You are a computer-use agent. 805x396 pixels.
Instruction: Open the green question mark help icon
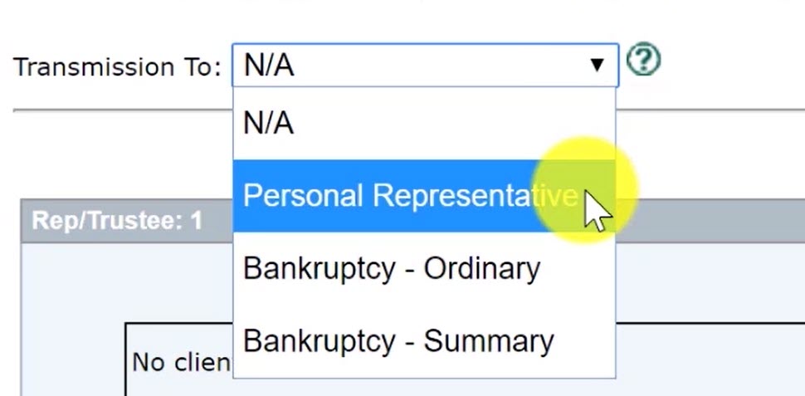(x=643, y=61)
